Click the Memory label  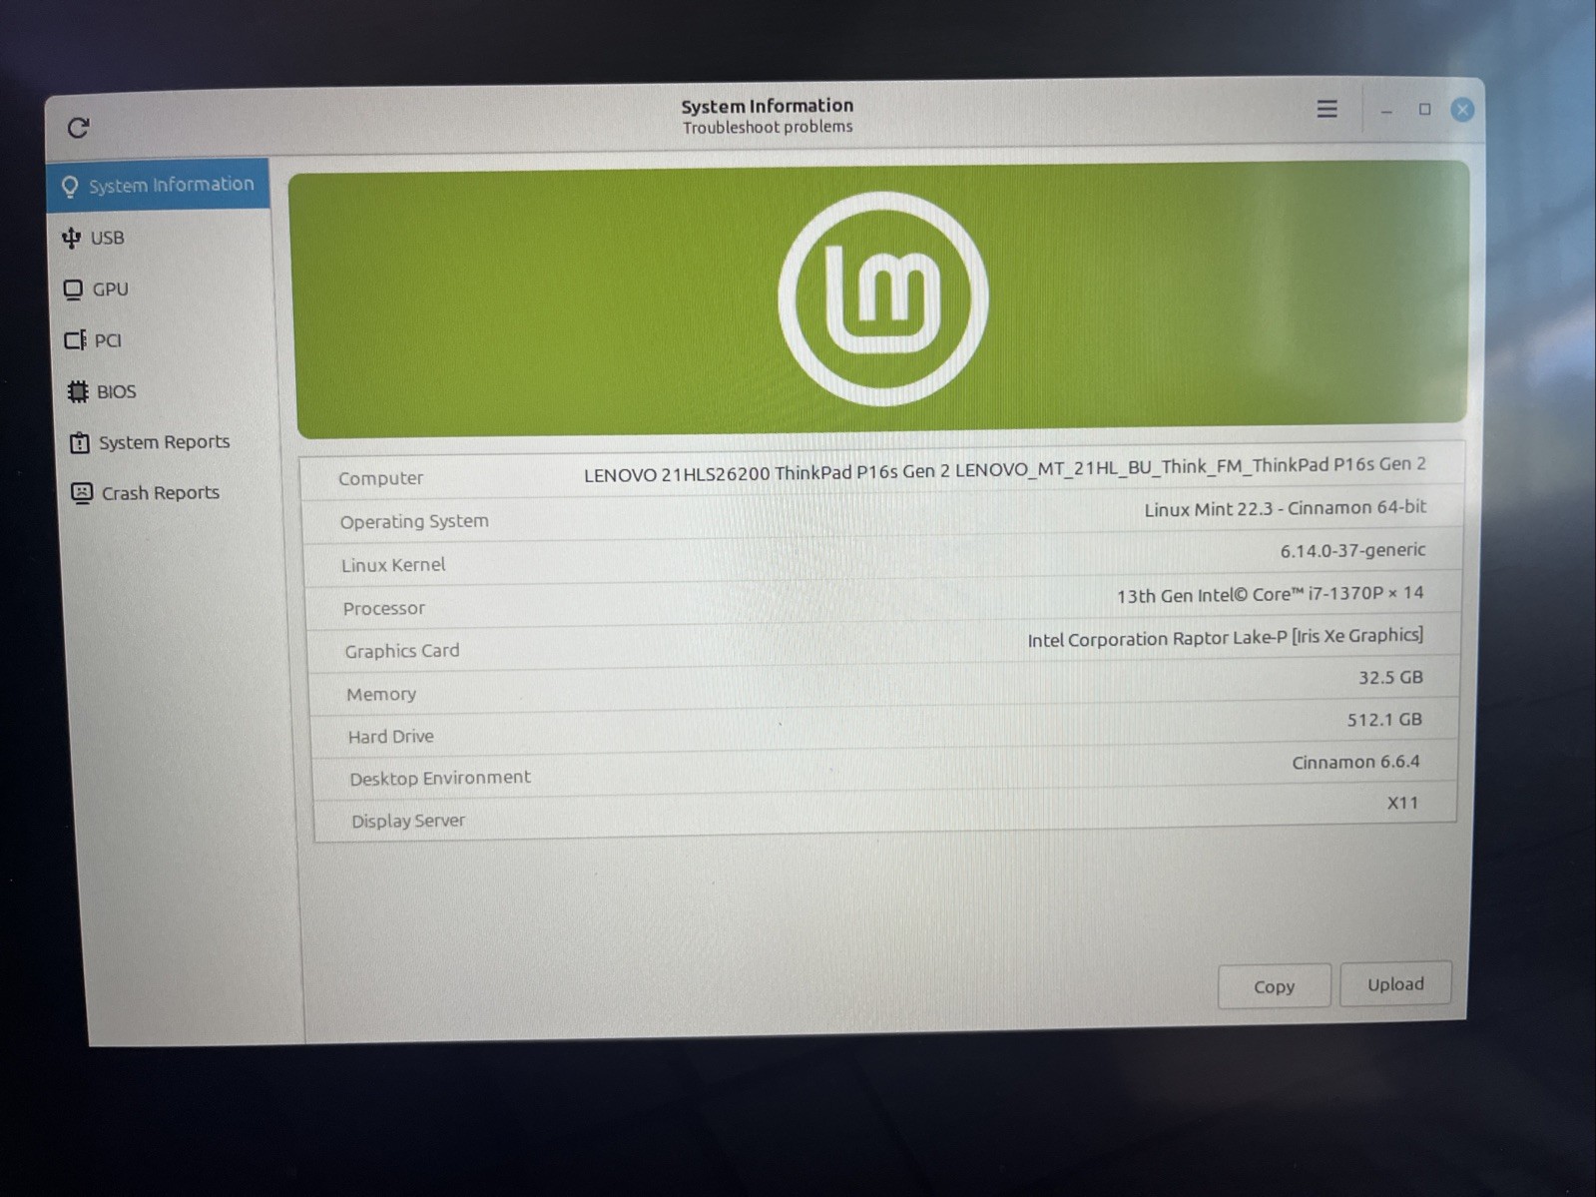(381, 694)
